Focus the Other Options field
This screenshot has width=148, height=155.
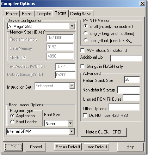pos(124,107)
